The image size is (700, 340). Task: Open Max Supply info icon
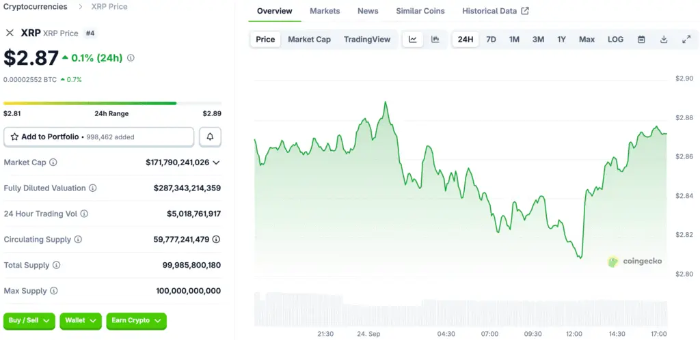[x=53, y=291]
